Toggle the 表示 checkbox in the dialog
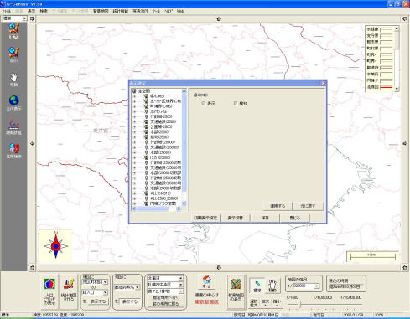This screenshot has height=319, width=410. 203,104
